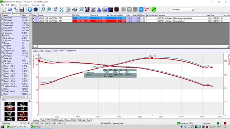Viewport: 230px width, 129px height.
Task: Toggle view checkbox for VOLVO_740_VINTERBIL_537 run
Action: coord(34,21)
